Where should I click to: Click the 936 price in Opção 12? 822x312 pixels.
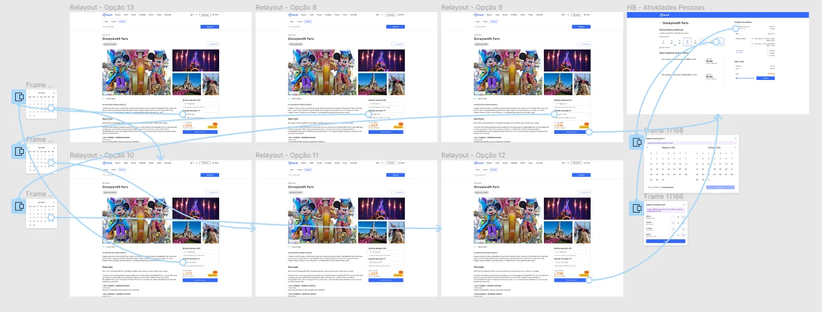click(560, 274)
